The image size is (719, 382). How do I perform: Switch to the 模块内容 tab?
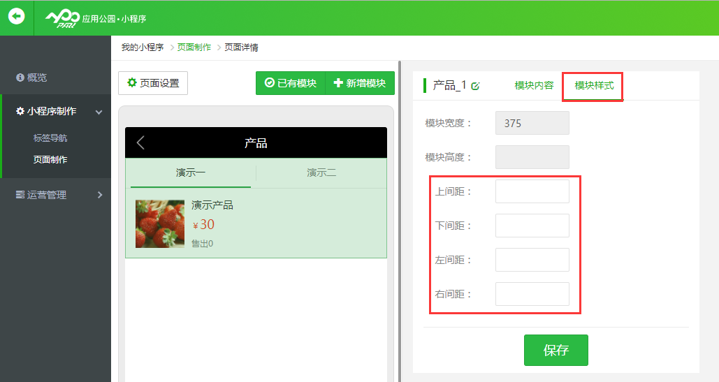(534, 85)
